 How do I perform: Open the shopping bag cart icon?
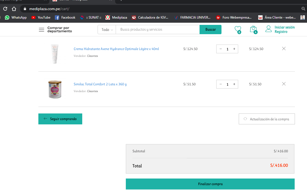click(x=253, y=30)
